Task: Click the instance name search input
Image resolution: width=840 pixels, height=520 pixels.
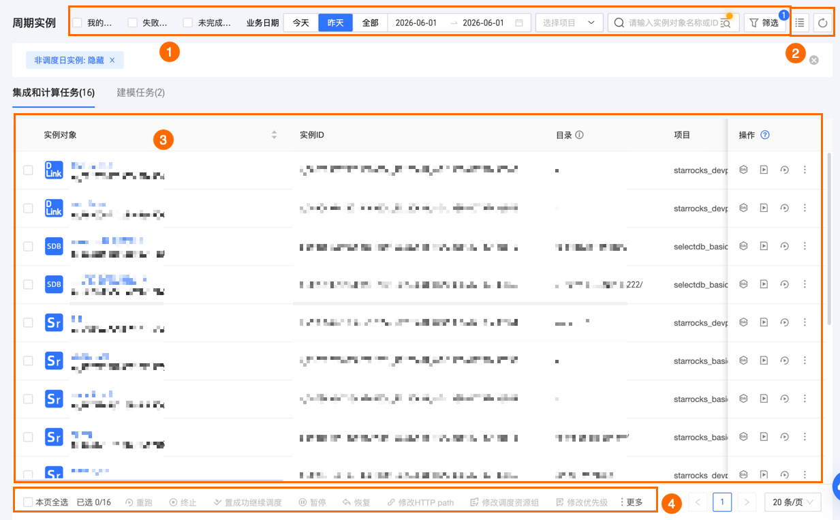Action: [673, 23]
